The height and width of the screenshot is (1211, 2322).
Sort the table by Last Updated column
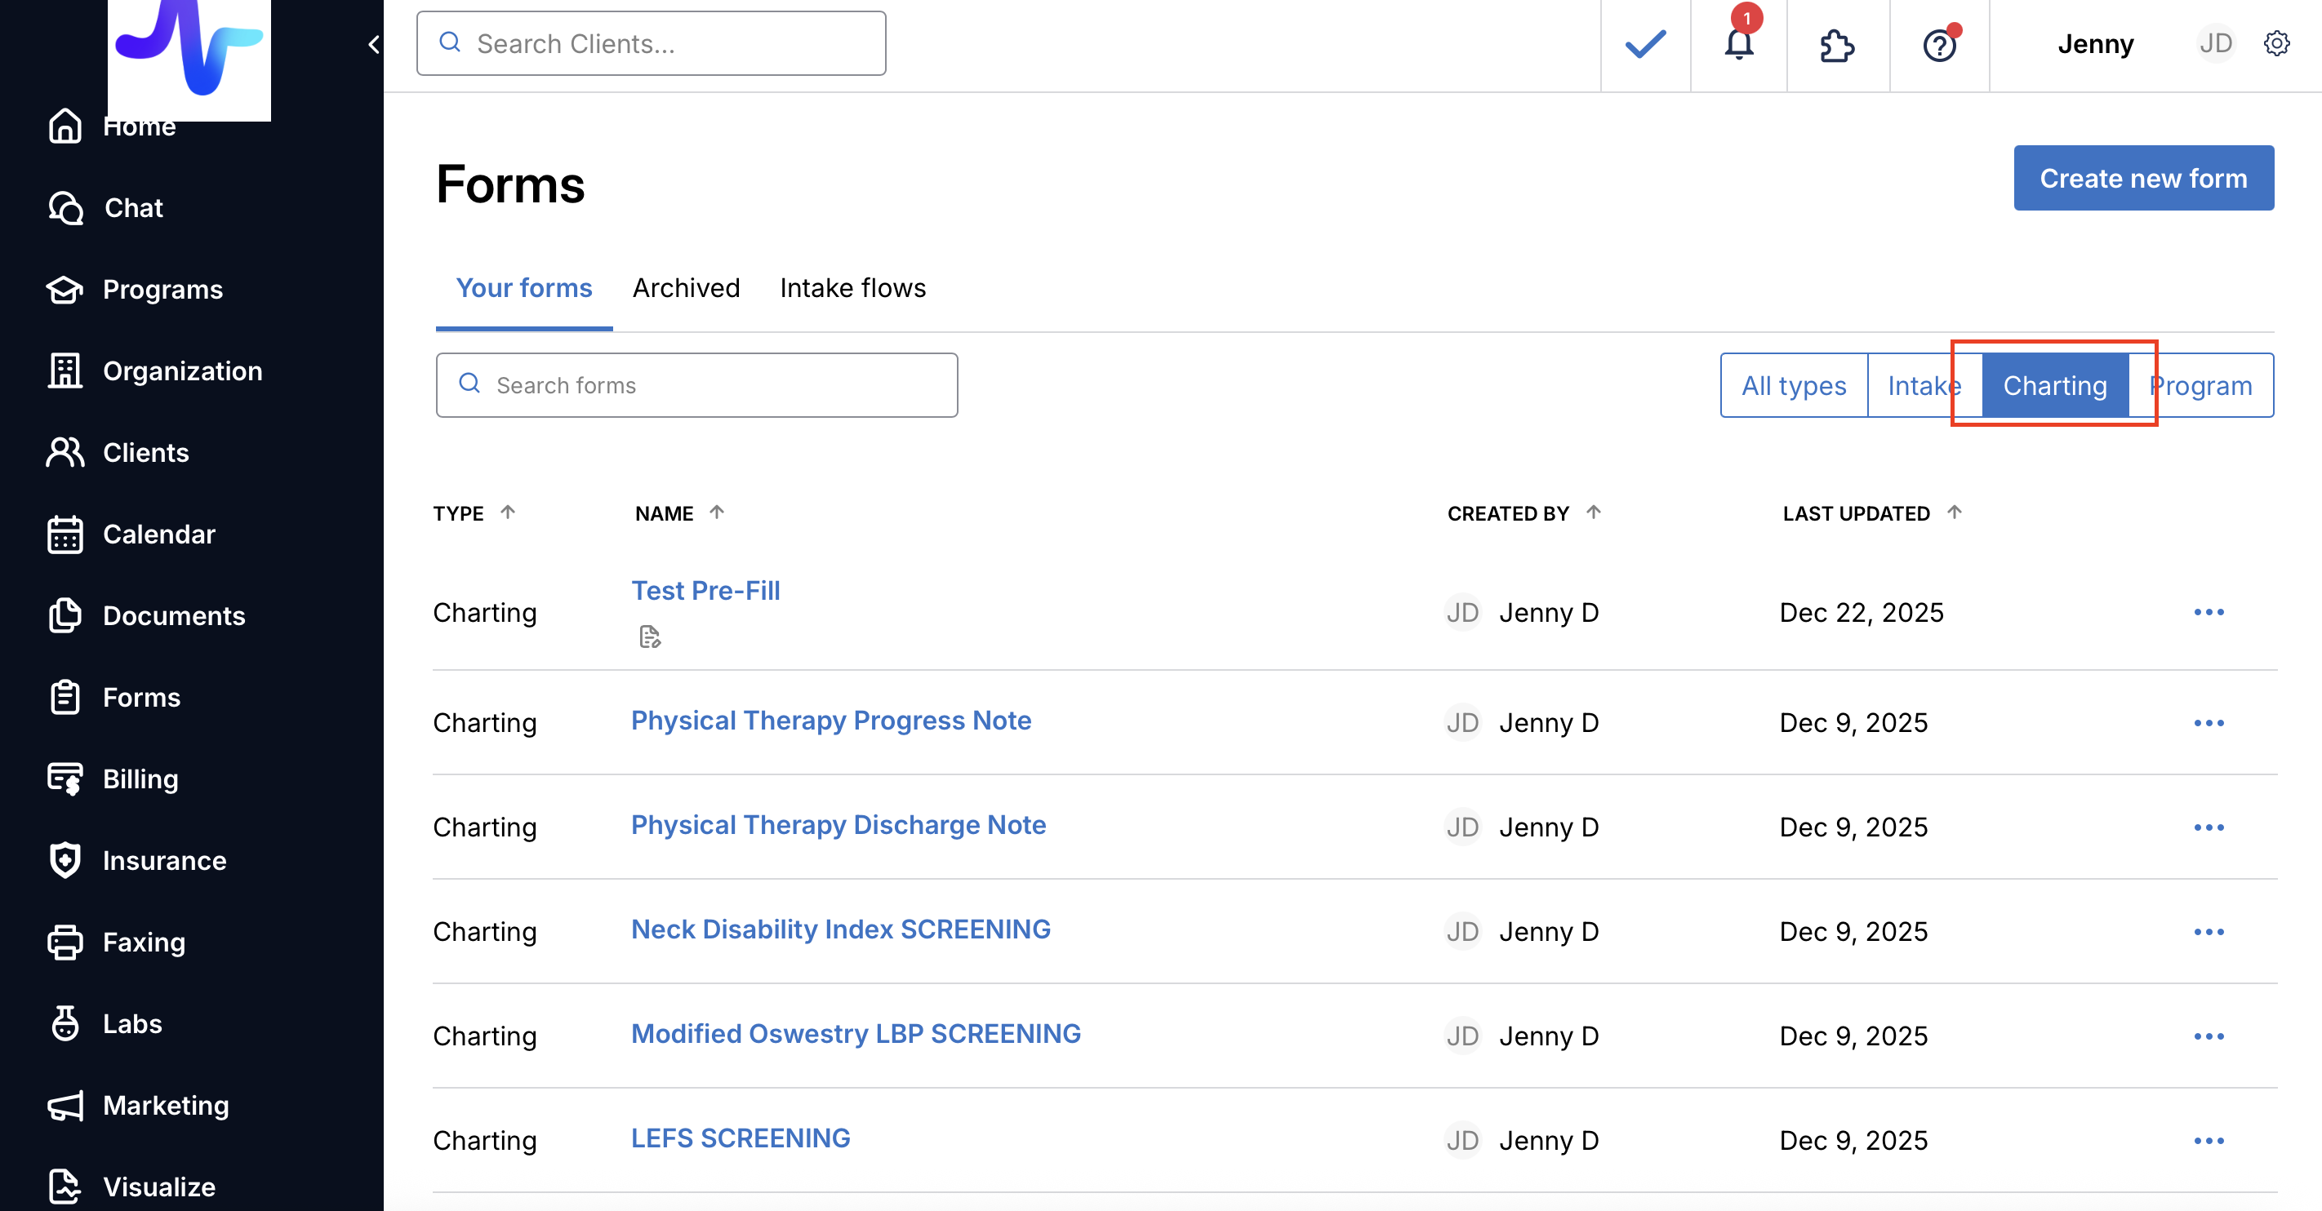pyautogui.click(x=1856, y=513)
